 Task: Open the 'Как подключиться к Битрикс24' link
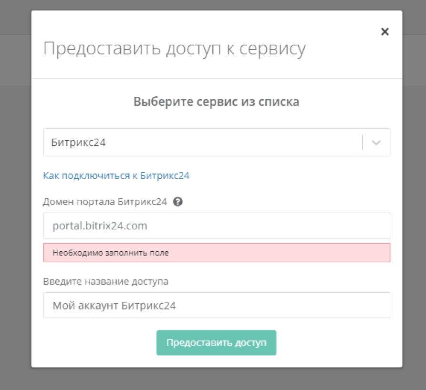[x=116, y=175]
